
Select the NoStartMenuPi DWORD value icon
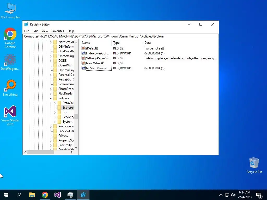click(x=83, y=68)
